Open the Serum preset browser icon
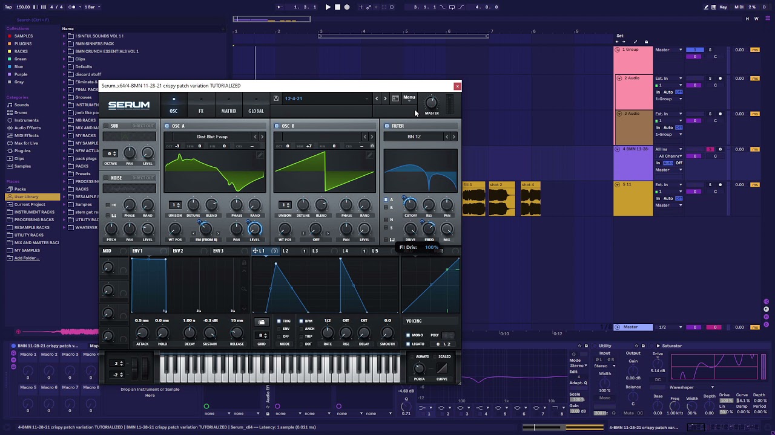 [x=395, y=98]
